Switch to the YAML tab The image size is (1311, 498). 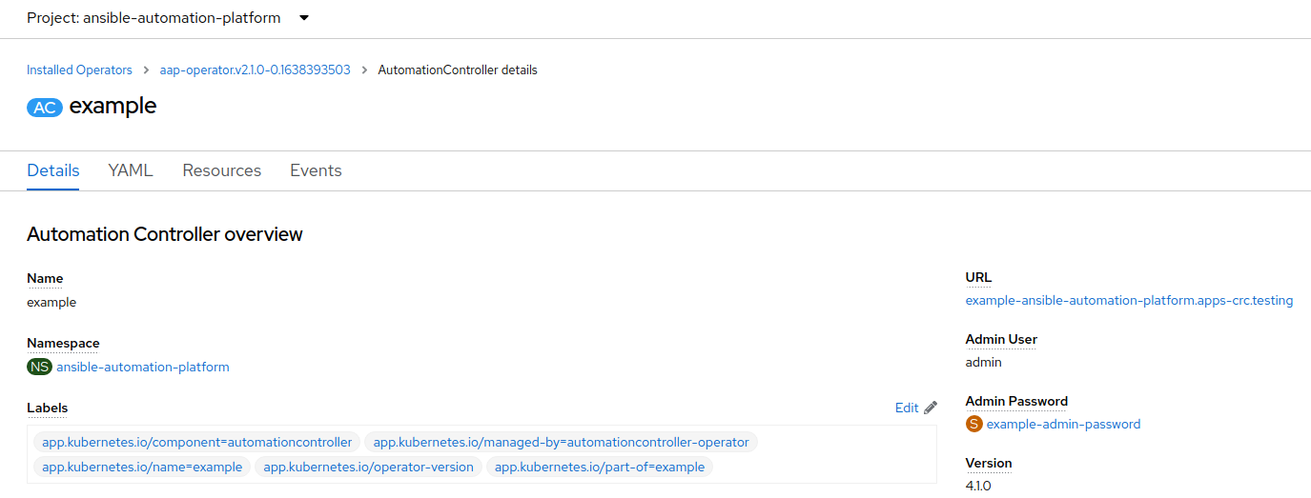(131, 170)
